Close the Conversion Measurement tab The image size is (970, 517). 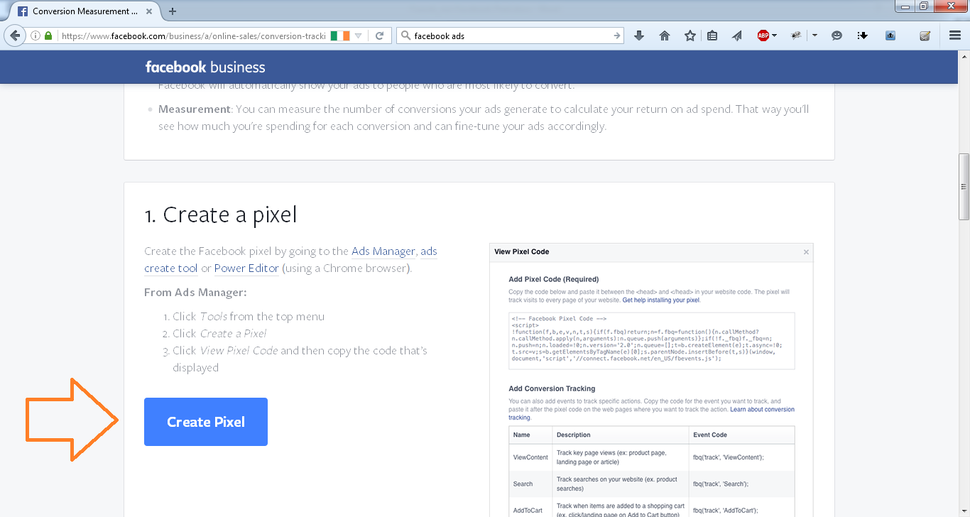151,11
